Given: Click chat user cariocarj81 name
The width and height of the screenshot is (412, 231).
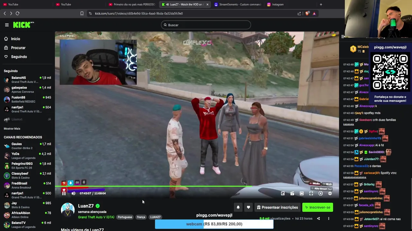Looking at the screenshot, I should pyautogui.click(x=371, y=173).
